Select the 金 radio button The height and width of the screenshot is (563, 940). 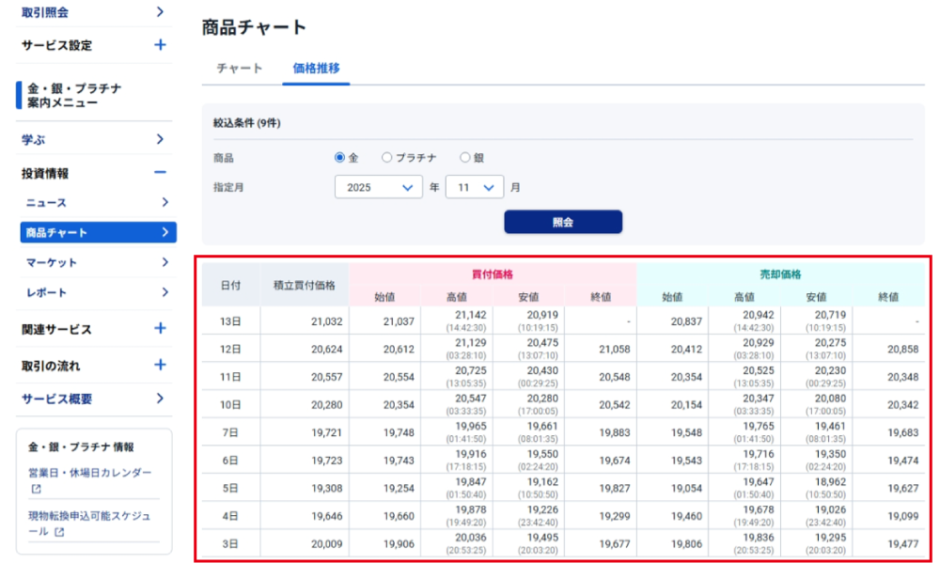coord(340,158)
